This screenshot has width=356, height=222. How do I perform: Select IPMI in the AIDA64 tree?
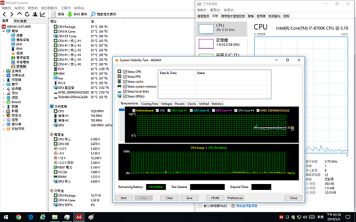pyautogui.click(x=19, y=49)
